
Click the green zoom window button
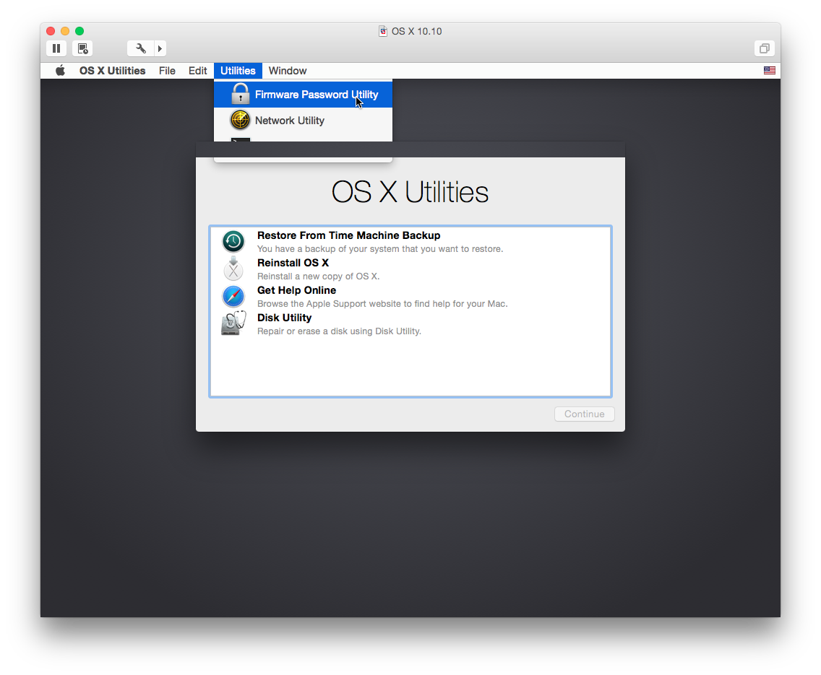pos(79,31)
